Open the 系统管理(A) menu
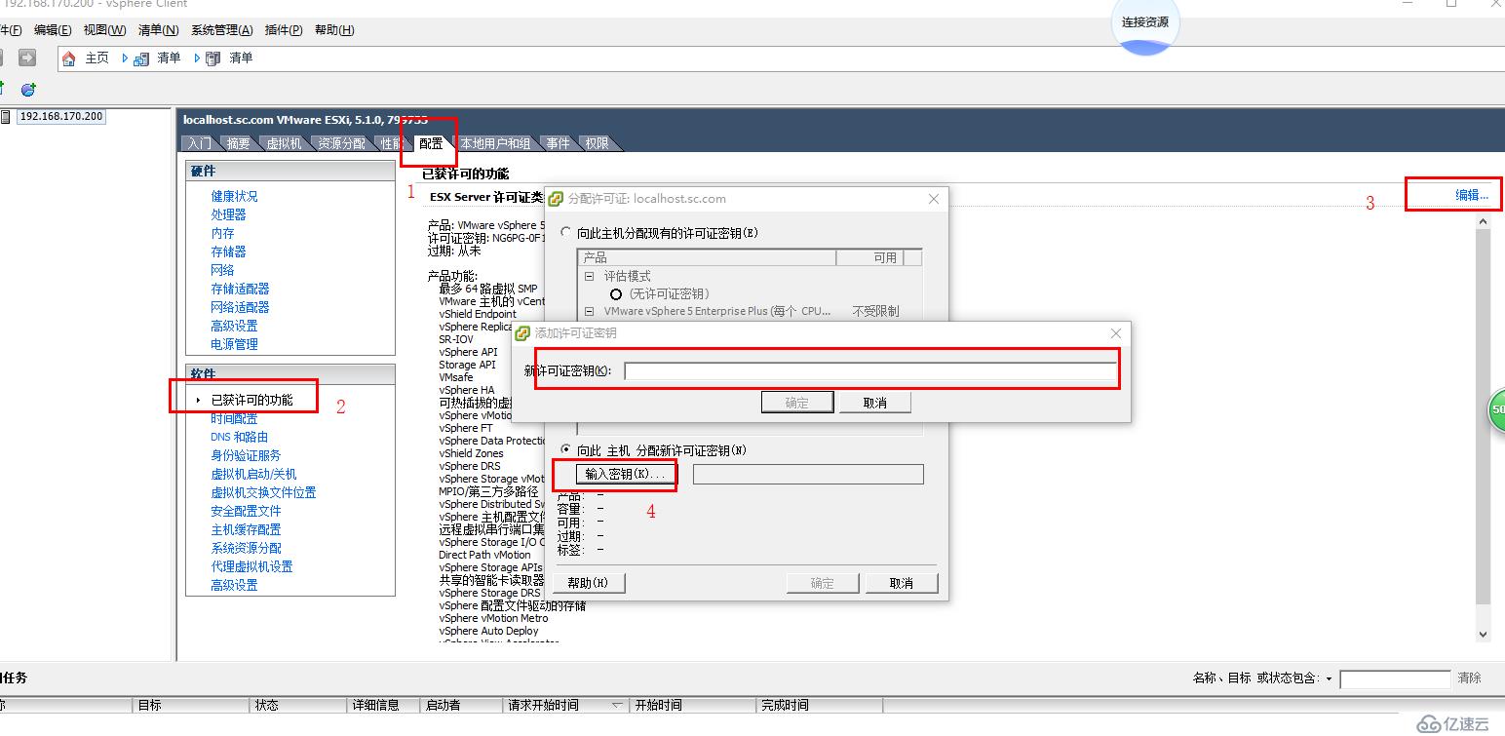 [x=222, y=30]
